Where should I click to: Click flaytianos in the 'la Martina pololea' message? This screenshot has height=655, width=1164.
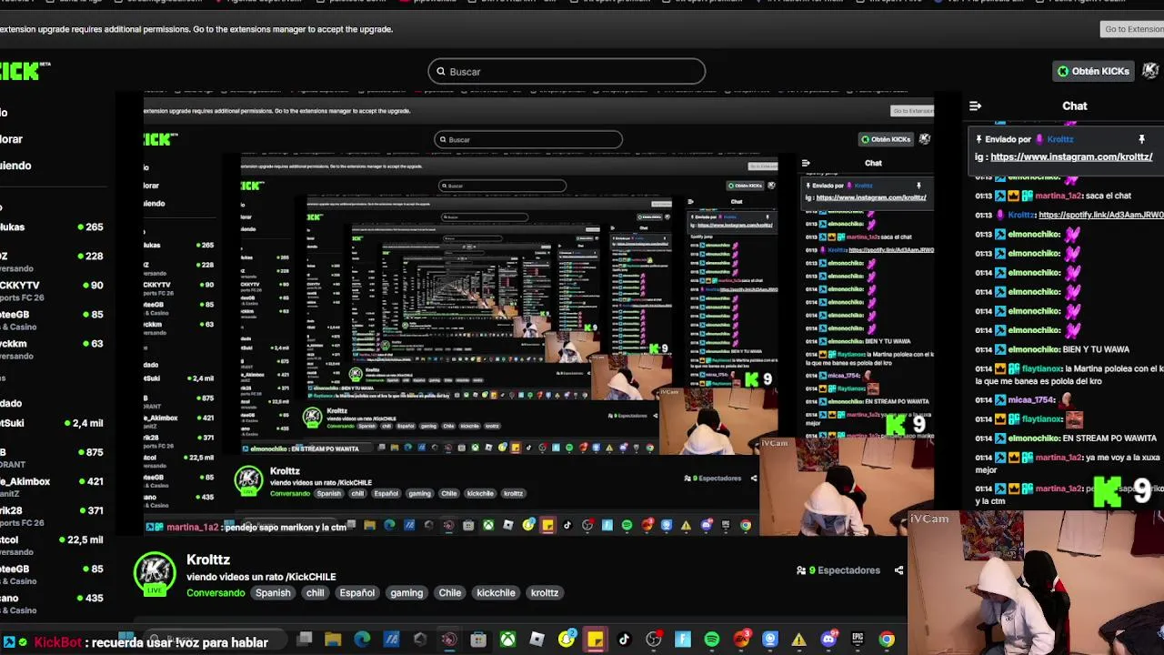pyautogui.click(x=1041, y=368)
